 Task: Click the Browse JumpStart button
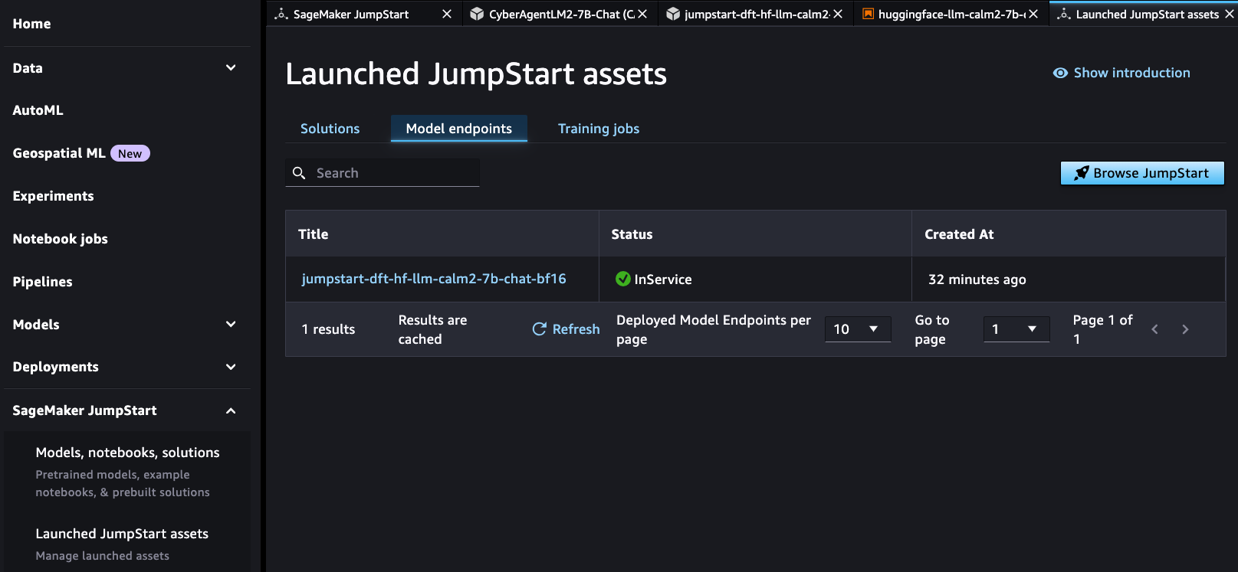[x=1142, y=173]
